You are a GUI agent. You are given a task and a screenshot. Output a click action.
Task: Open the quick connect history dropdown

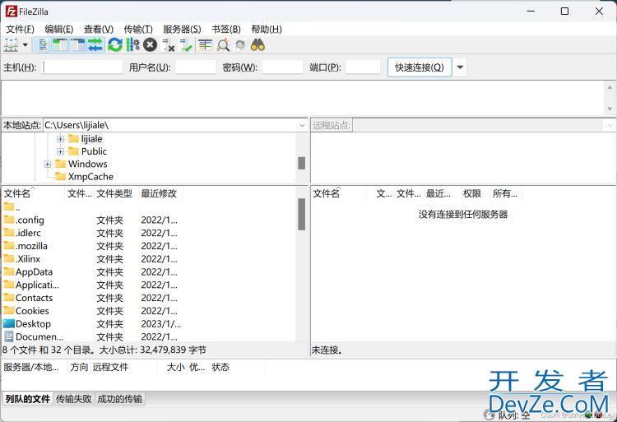point(460,67)
